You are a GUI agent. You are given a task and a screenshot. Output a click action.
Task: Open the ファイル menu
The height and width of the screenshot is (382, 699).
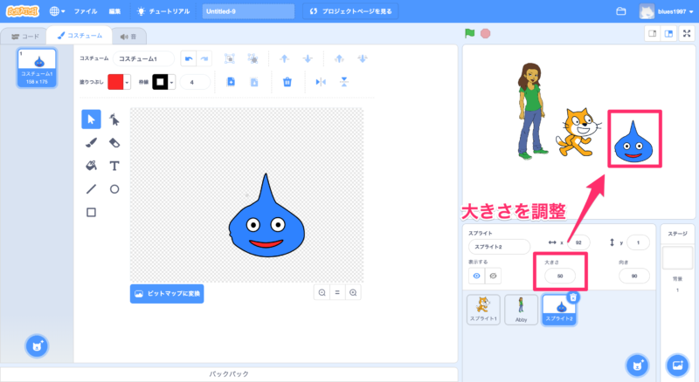[x=86, y=11]
